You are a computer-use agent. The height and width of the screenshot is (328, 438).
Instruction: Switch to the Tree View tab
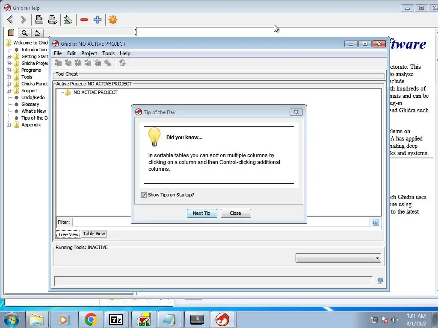pos(68,234)
